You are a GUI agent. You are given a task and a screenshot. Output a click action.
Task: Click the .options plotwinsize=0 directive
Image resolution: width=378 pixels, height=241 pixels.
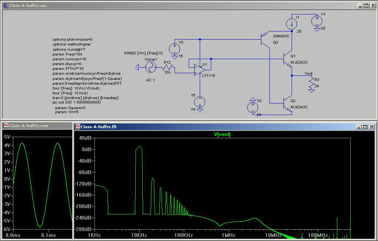(72, 39)
